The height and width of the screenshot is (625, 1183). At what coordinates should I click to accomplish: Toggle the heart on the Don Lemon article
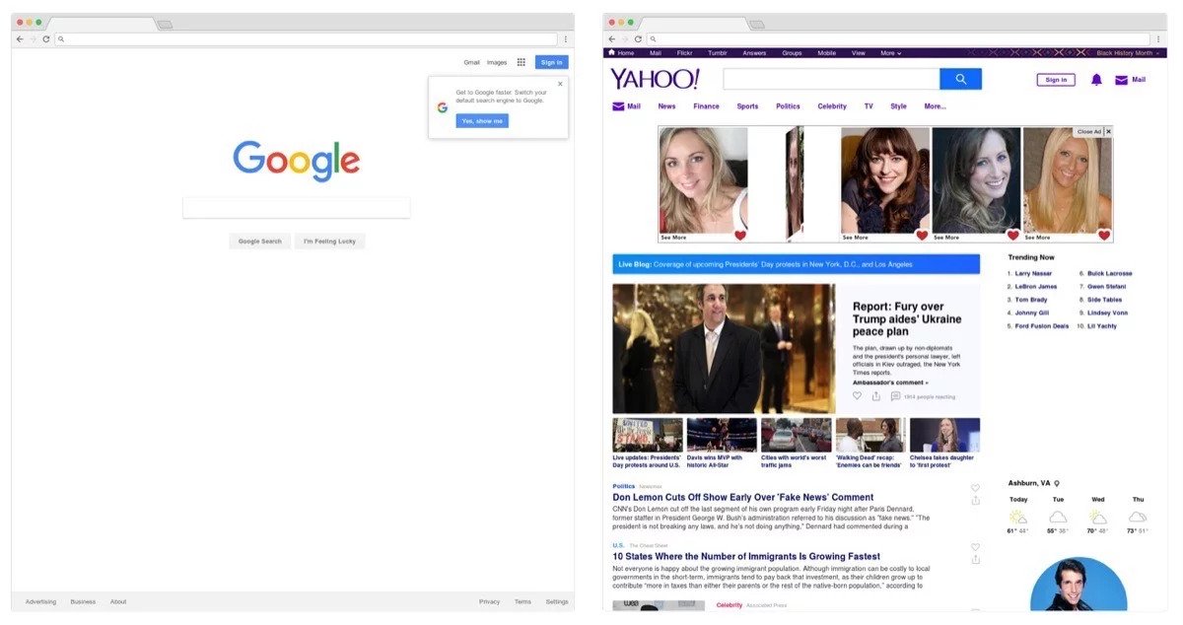[x=975, y=488]
